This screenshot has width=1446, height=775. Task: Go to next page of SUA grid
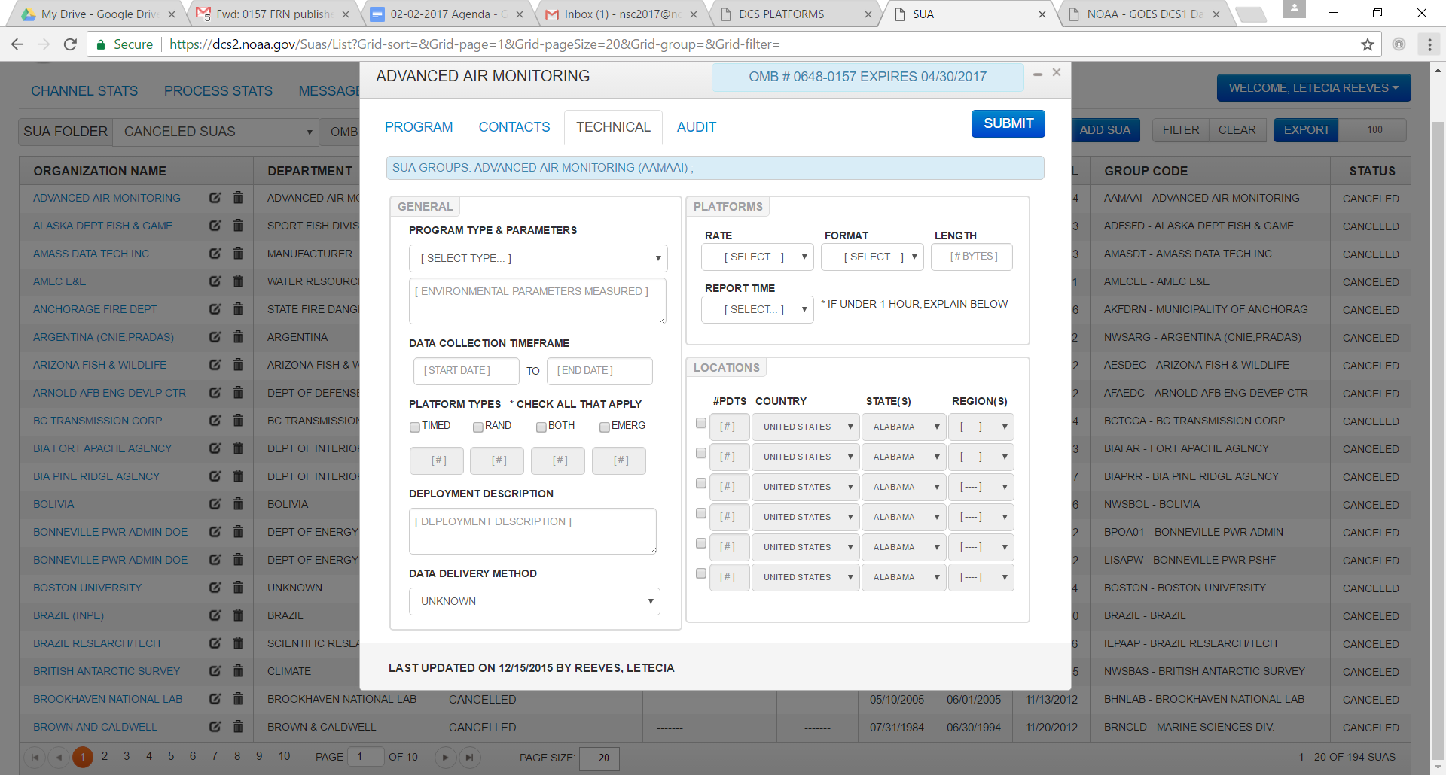(445, 758)
